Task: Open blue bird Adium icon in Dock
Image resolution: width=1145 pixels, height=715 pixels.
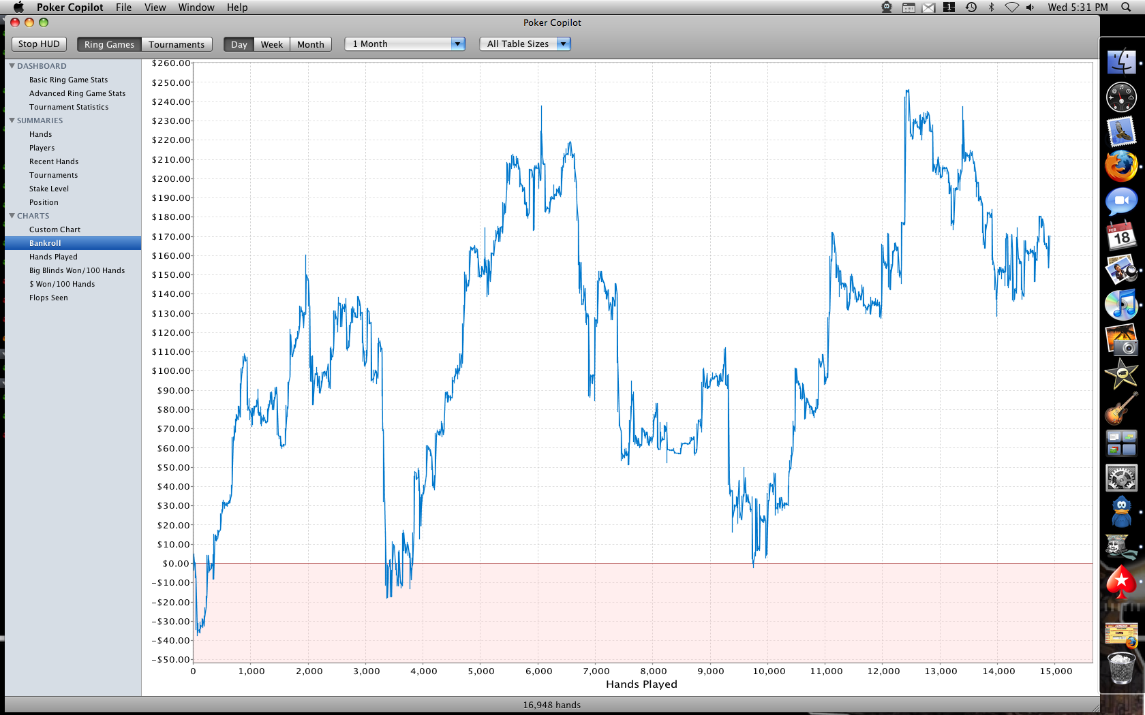Action: click(x=1121, y=513)
